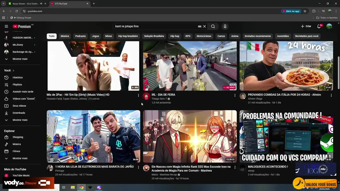Select the Novidades para você chip
Image resolution: width=340 pixels, height=191 pixels.
click(307, 36)
